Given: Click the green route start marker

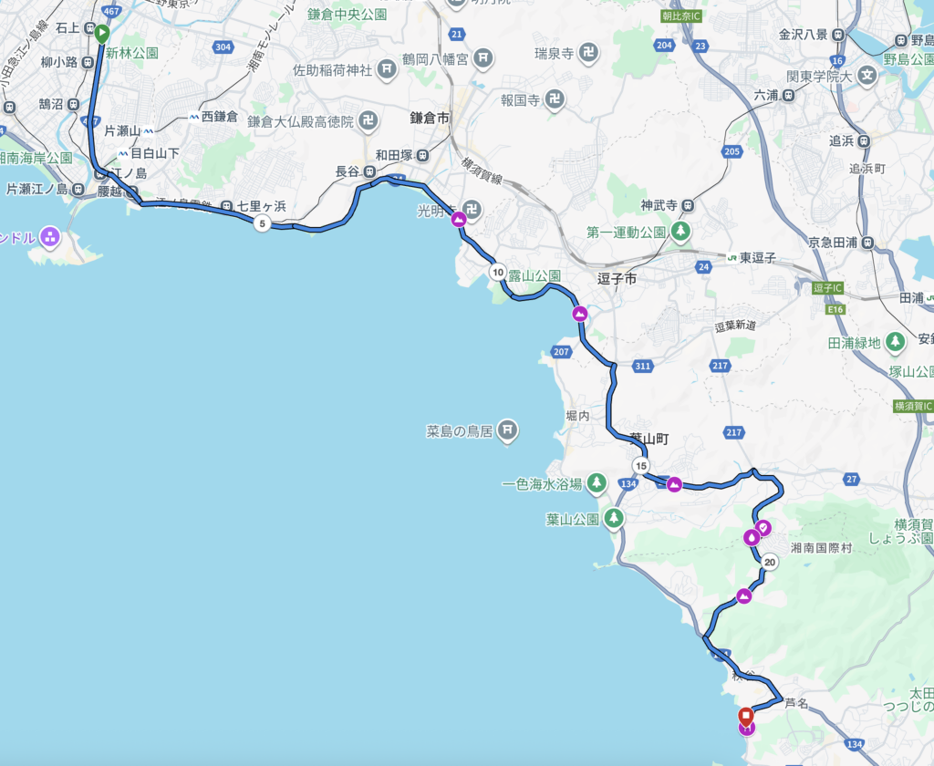Looking at the screenshot, I should tap(102, 33).
